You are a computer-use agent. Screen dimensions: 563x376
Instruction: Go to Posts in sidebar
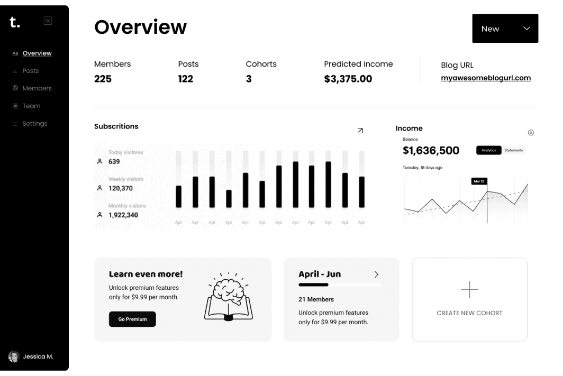[31, 71]
